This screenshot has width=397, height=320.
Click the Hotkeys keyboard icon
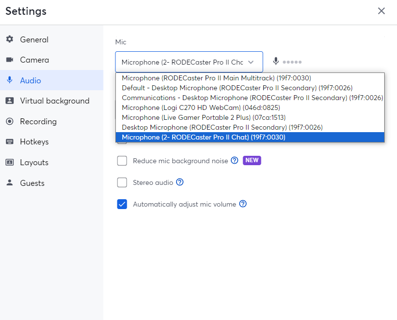click(10, 142)
